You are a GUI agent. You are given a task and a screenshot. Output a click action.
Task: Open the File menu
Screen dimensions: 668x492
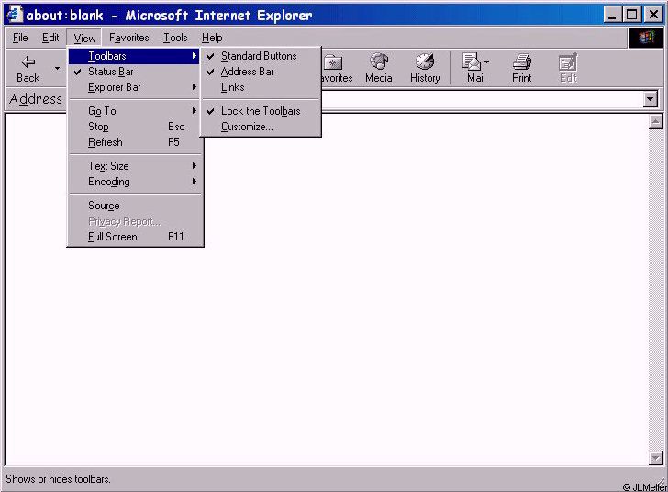tap(20, 38)
